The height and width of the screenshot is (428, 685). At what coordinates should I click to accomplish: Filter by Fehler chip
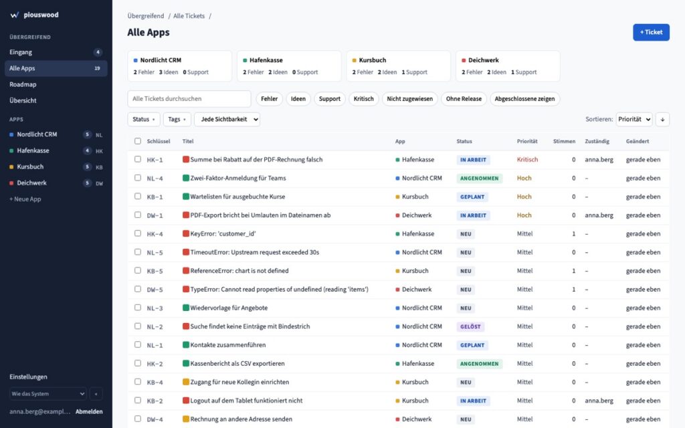click(x=270, y=99)
